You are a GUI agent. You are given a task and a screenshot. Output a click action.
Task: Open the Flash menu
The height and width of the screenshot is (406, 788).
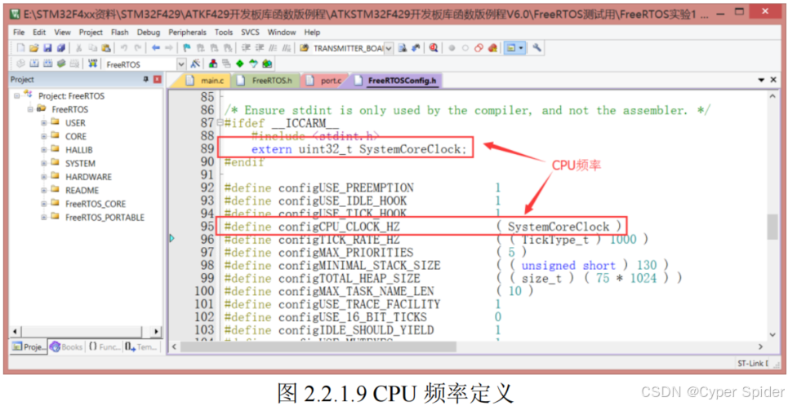pyautogui.click(x=119, y=32)
